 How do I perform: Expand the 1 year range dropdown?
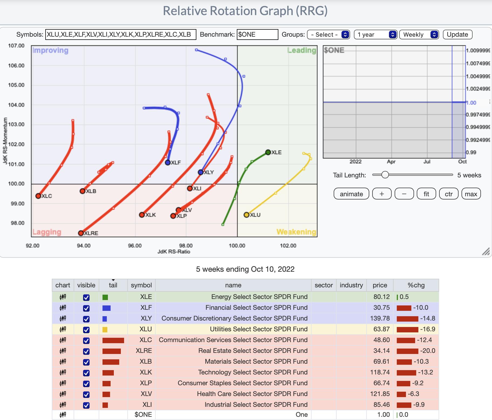click(x=375, y=35)
